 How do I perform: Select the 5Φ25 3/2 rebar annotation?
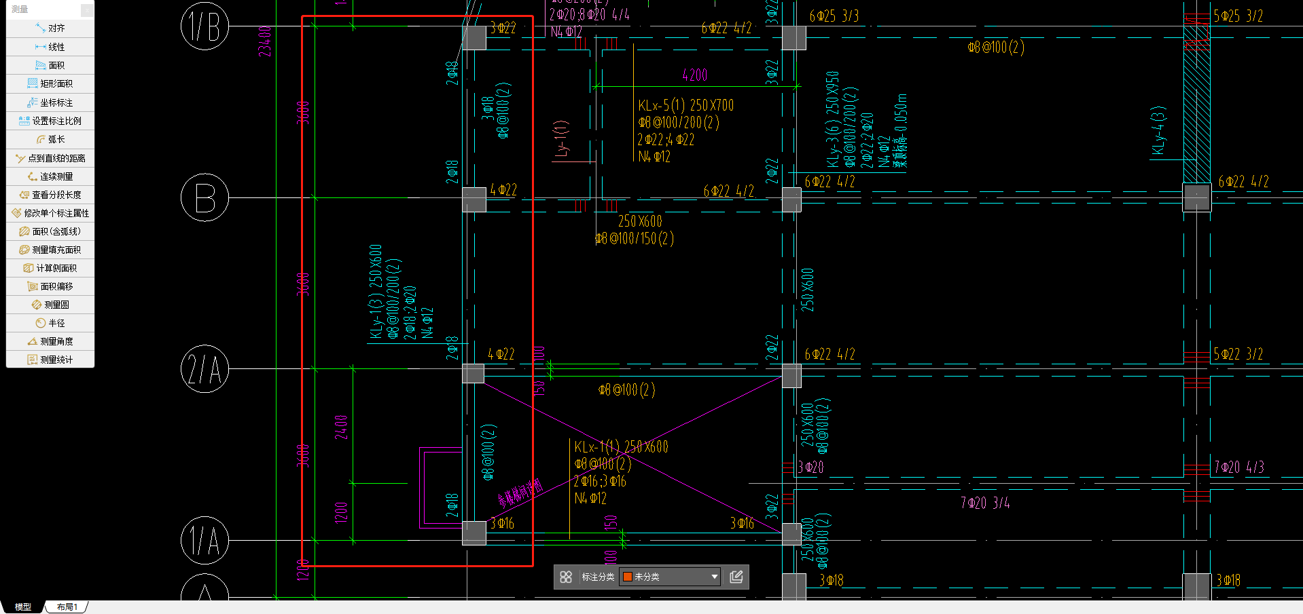pyautogui.click(x=1238, y=16)
